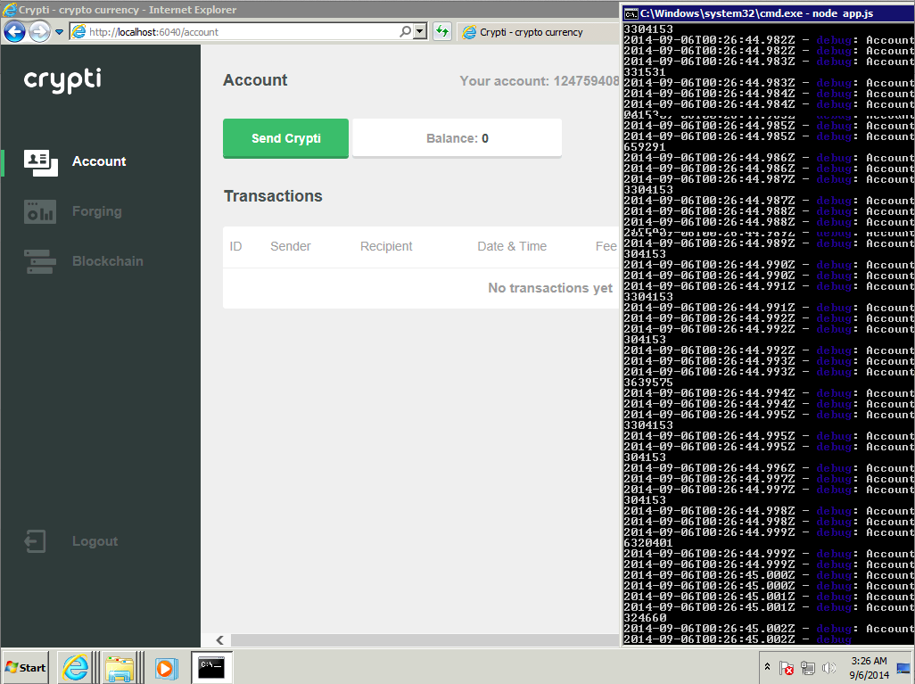Click the Show desktop icon in the tray
915x684 pixels.
click(904, 668)
